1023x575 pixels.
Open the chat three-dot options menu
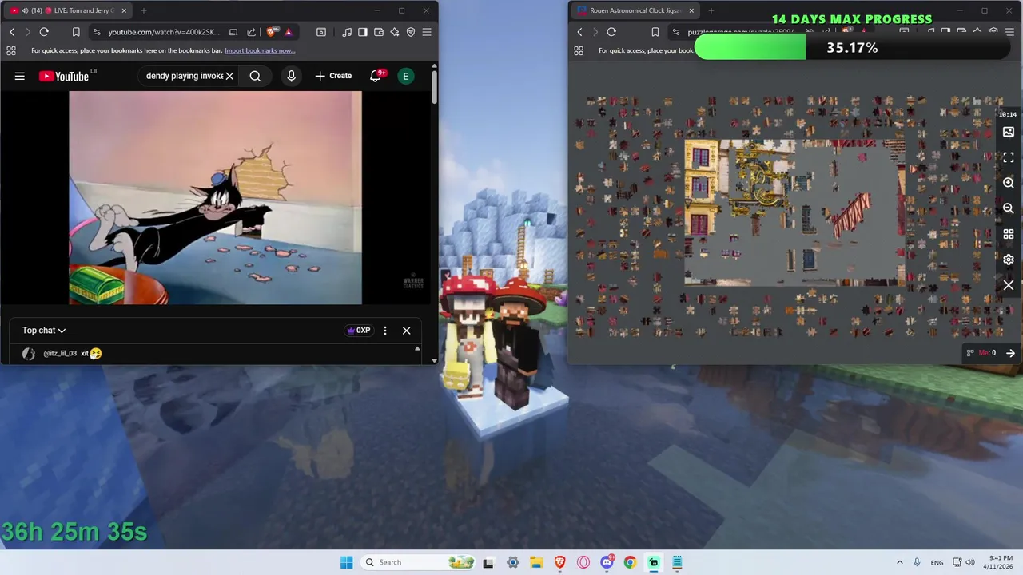click(385, 331)
